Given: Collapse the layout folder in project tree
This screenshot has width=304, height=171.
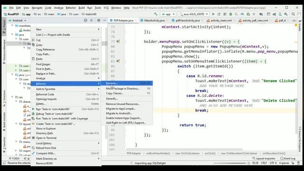Looking at the screenshot, I should pyautogui.click(x=16, y=123).
